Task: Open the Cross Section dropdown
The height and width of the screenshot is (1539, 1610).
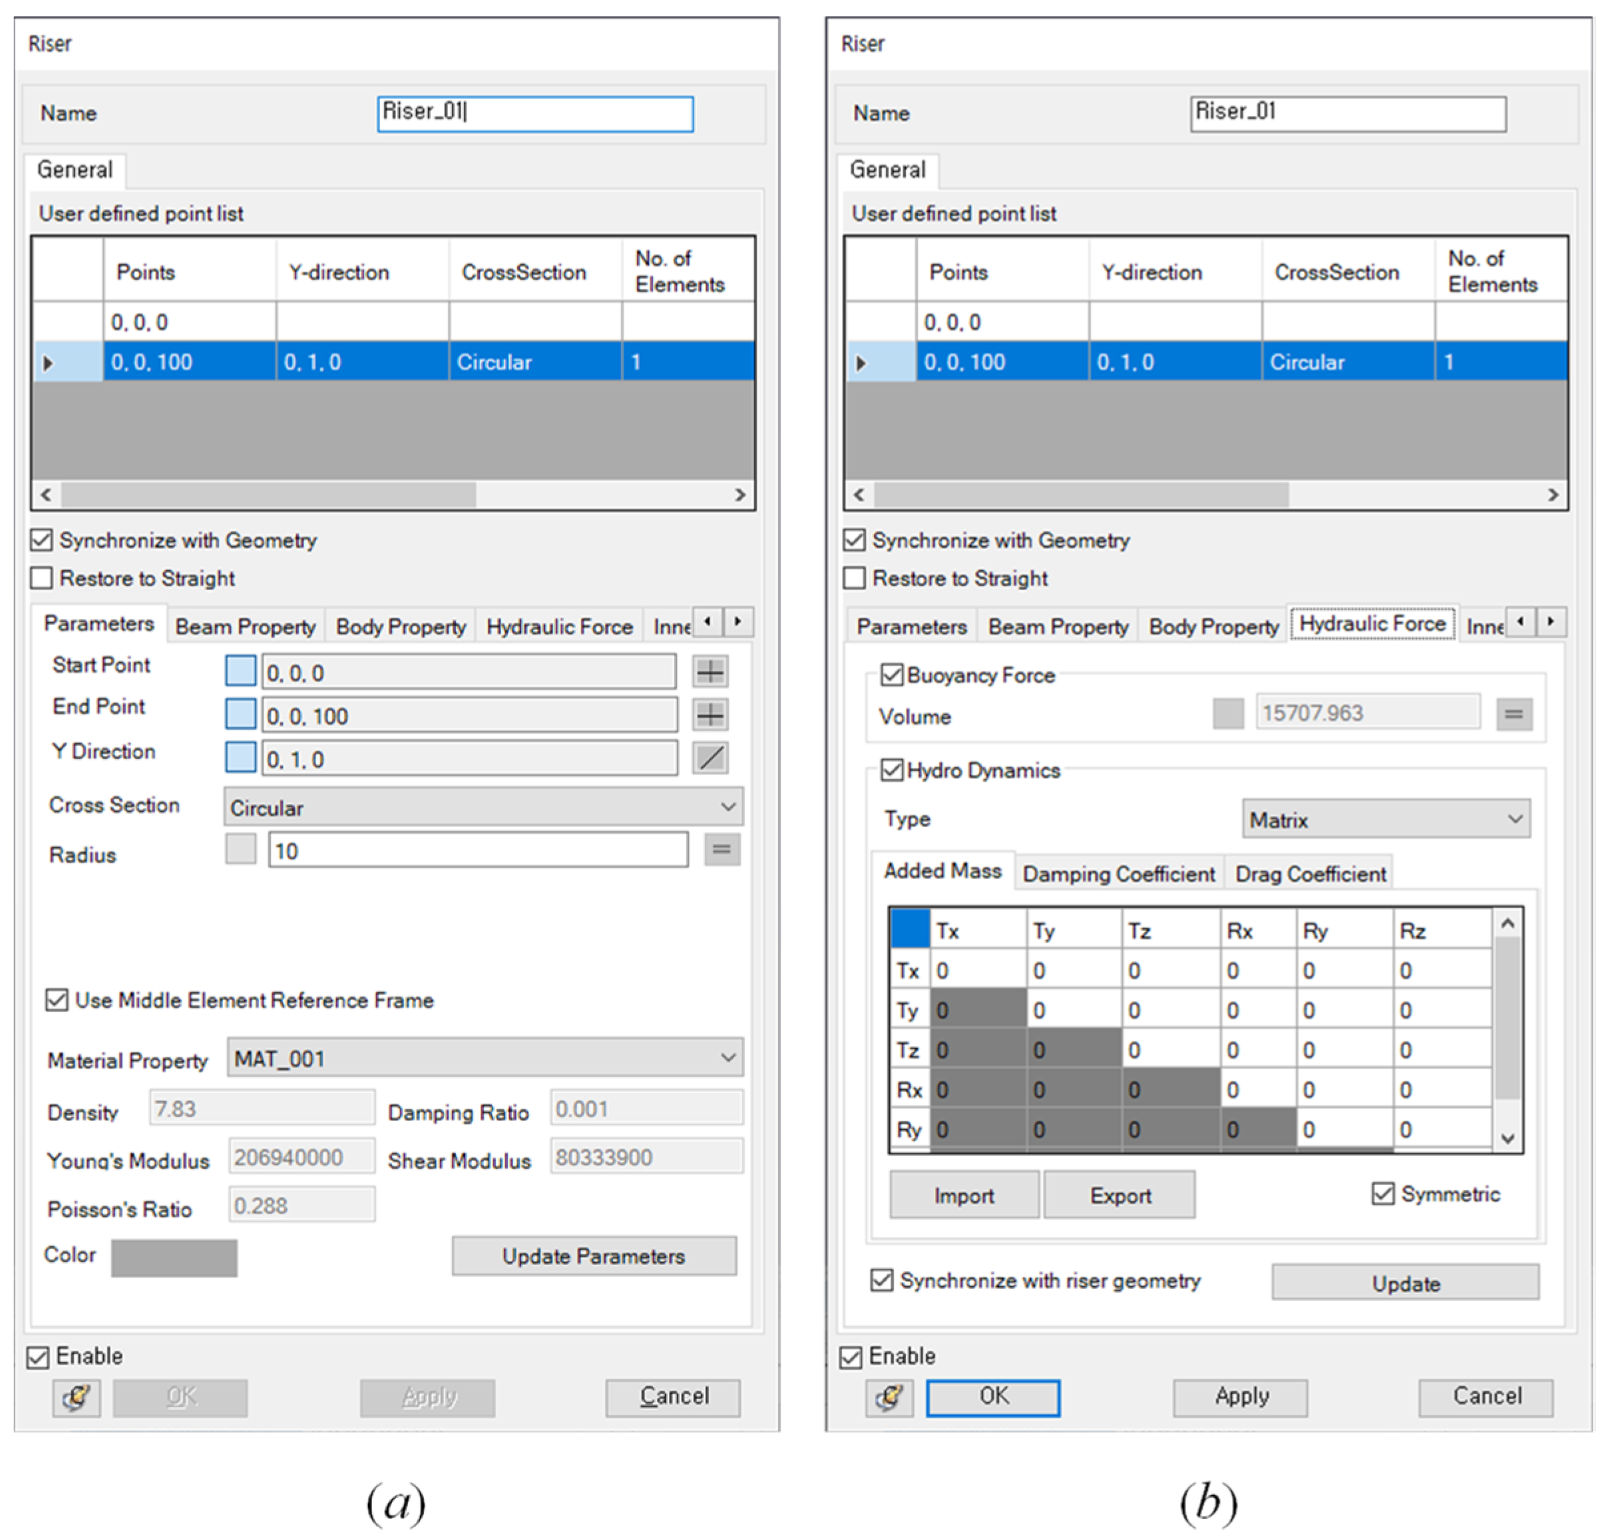Action: (x=483, y=807)
